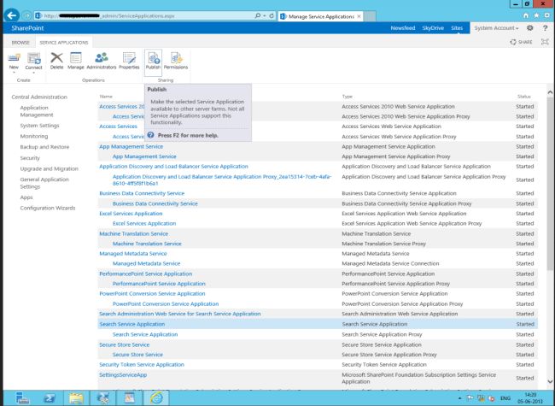The image size is (555, 406).
Task: Select Secure Store Service Application type cell
Action: coord(382,344)
